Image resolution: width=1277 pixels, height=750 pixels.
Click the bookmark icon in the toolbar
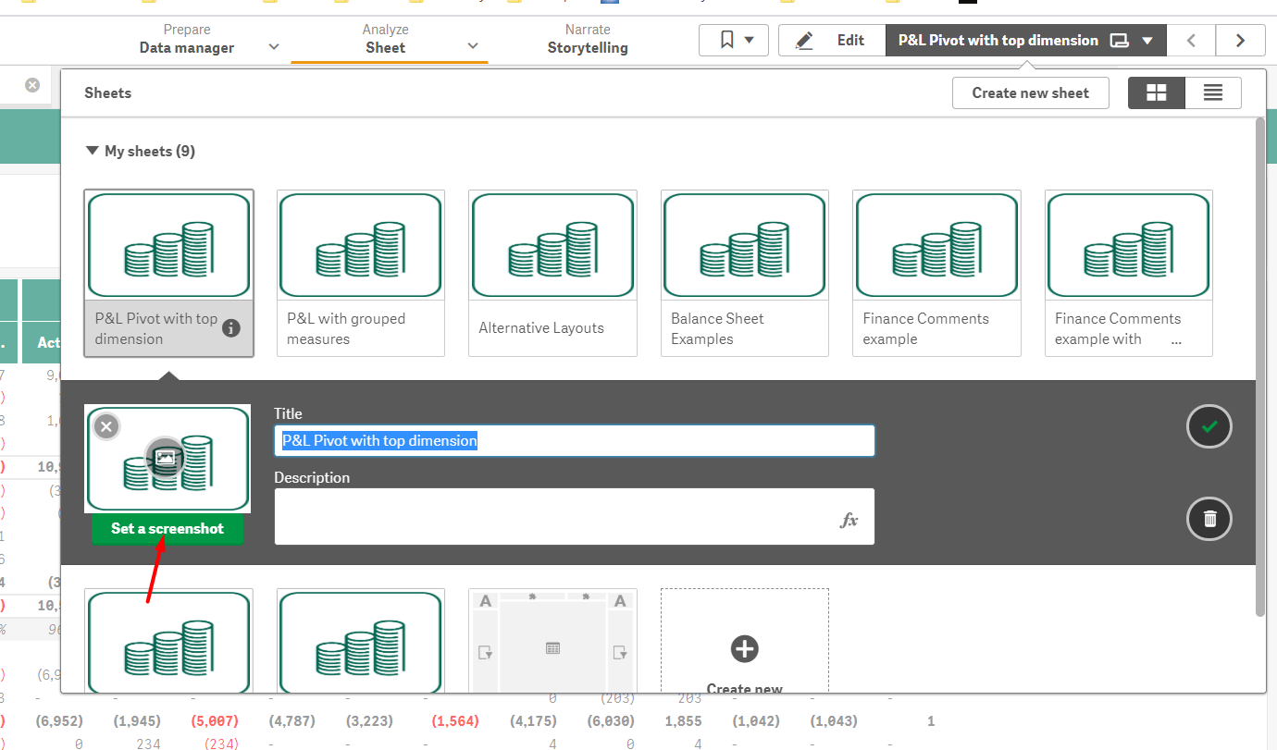[x=728, y=40]
